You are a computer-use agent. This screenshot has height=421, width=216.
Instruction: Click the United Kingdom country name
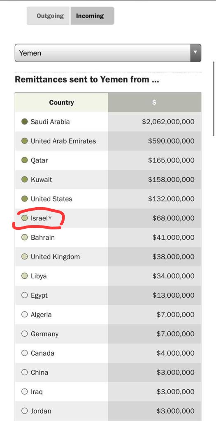click(56, 257)
